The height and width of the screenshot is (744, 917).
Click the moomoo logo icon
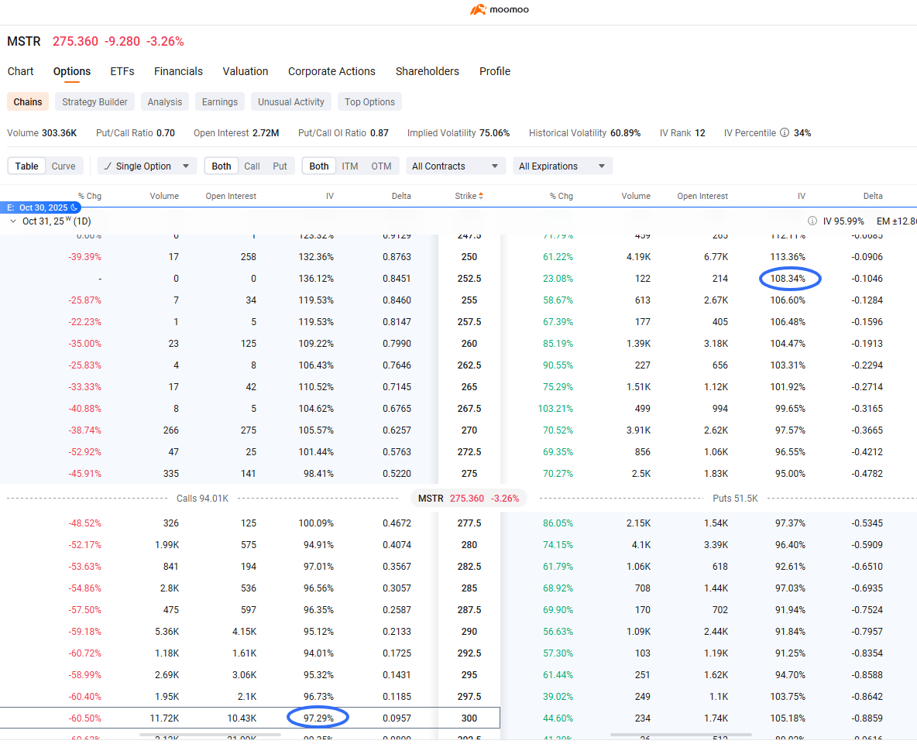[478, 9]
